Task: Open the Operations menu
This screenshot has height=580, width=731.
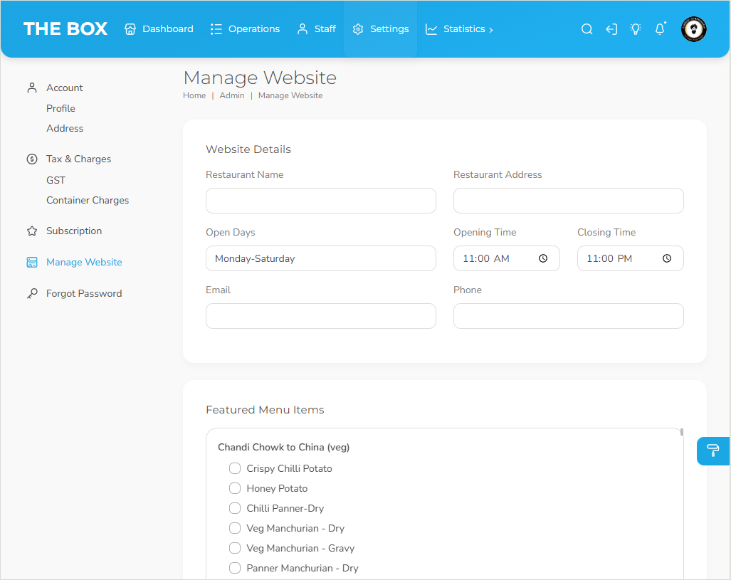Action: pyautogui.click(x=245, y=29)
